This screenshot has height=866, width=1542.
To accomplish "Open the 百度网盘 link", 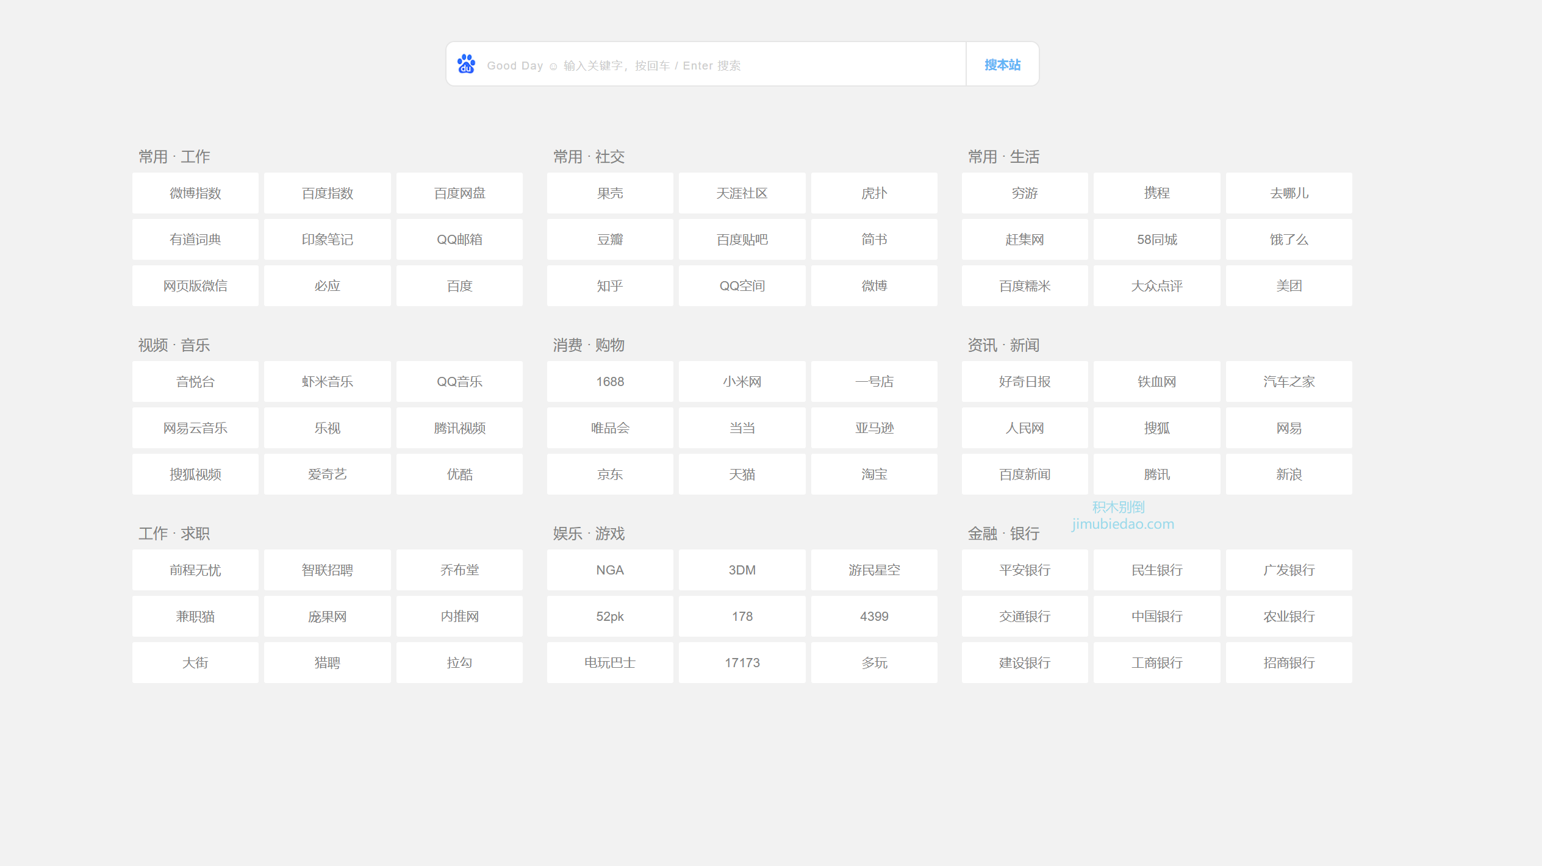I will pyautogui.click(x=459, y=193).
